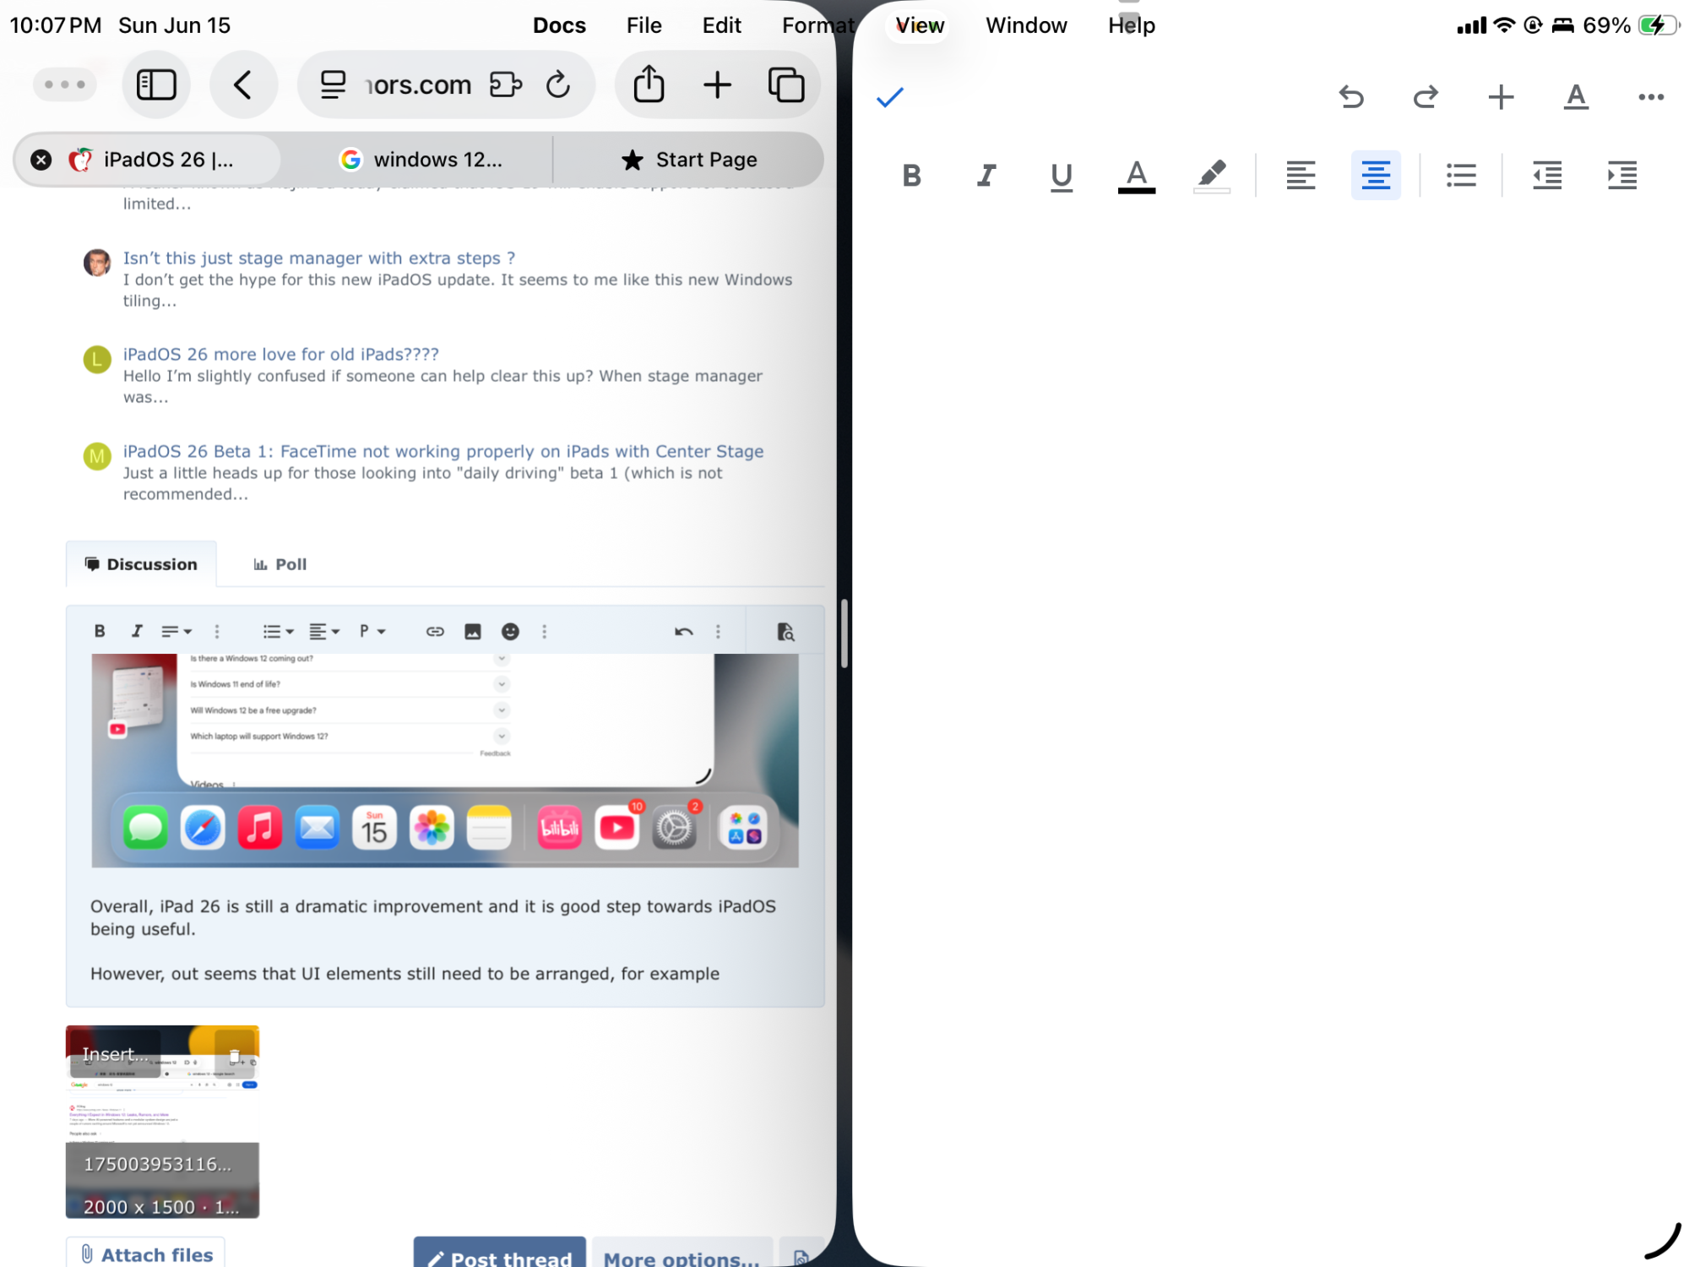Add a new Safari tab
1689x1267 pixels.
pyautogui.click(x=717, y=84)
